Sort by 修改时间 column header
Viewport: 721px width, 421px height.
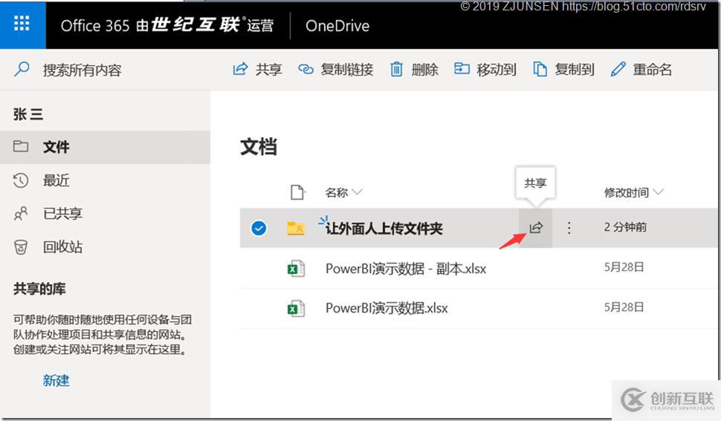tap(633, 192)
